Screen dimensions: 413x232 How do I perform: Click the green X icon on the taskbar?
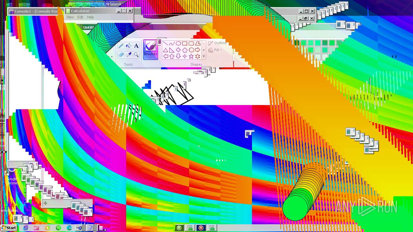pyautogui.click(x=179, y=228)
